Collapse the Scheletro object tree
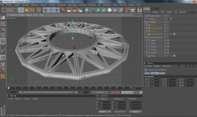197x117 pixels. (x=145, y=22)
